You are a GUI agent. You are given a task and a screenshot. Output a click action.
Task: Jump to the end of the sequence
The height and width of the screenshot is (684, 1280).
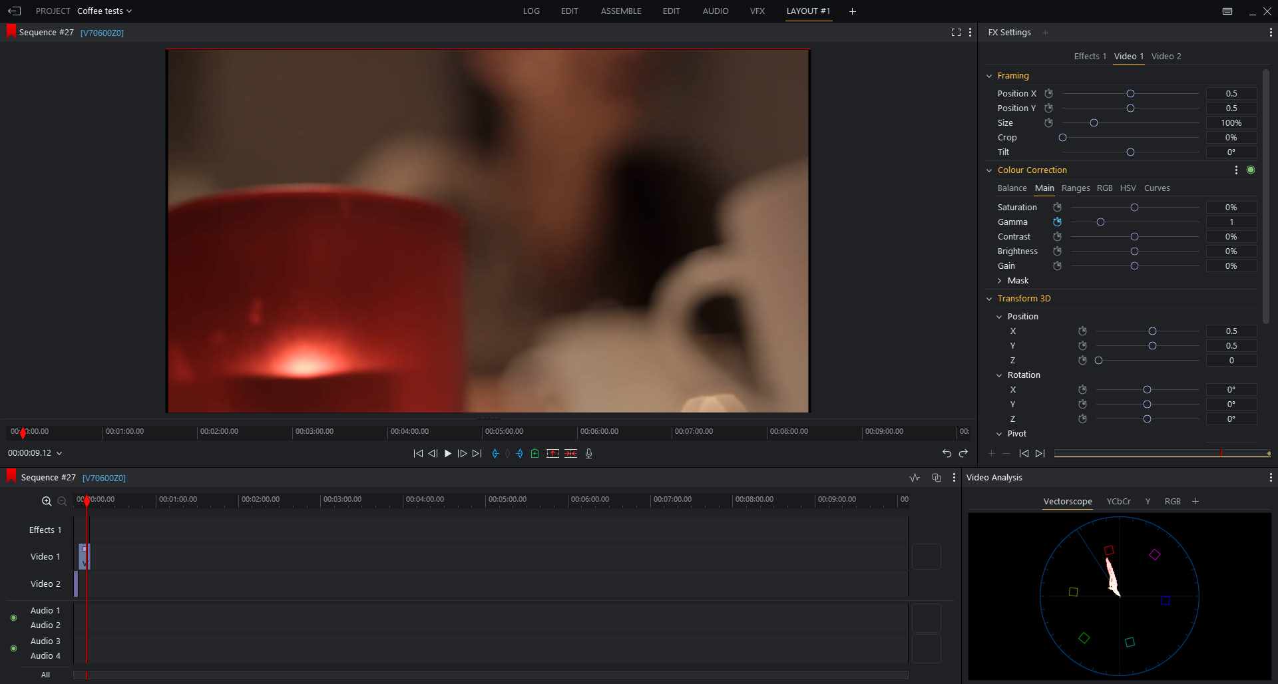[x=477, y=454]
